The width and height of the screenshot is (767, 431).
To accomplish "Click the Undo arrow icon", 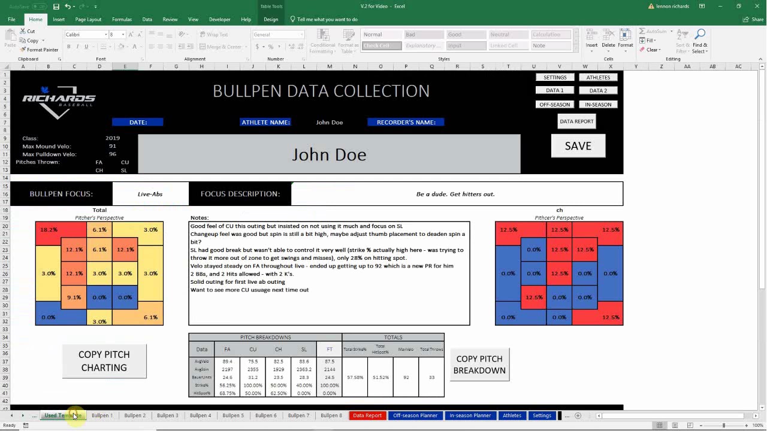I will 68,7.
